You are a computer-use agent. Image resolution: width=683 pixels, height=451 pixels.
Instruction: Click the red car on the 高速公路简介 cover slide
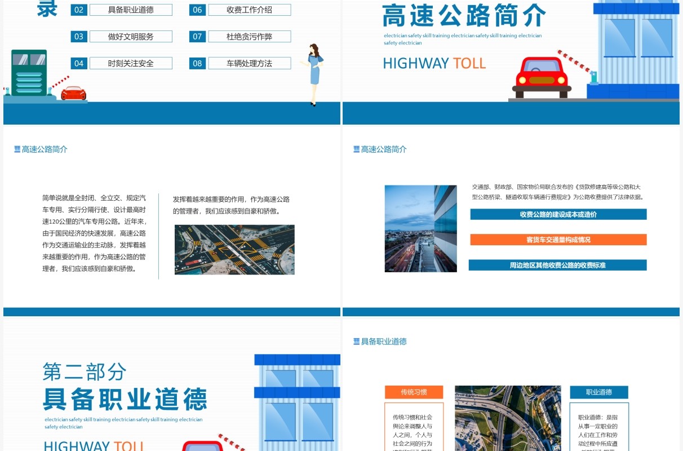542,78
